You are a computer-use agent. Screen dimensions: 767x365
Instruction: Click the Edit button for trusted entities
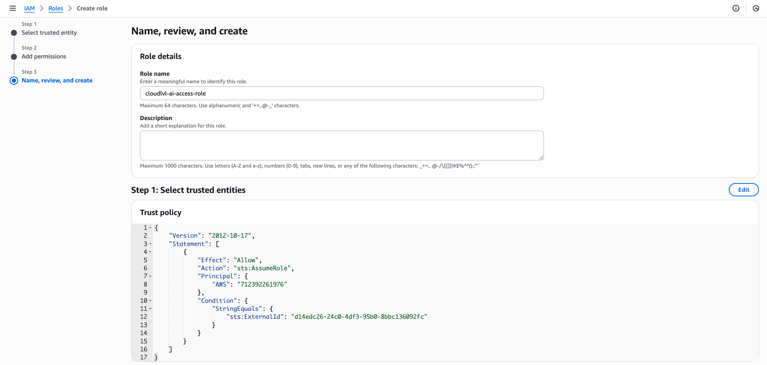(x=743, y=190)
